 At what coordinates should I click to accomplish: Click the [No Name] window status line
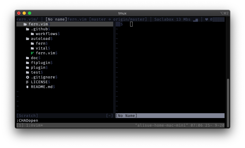click(170, 116)
